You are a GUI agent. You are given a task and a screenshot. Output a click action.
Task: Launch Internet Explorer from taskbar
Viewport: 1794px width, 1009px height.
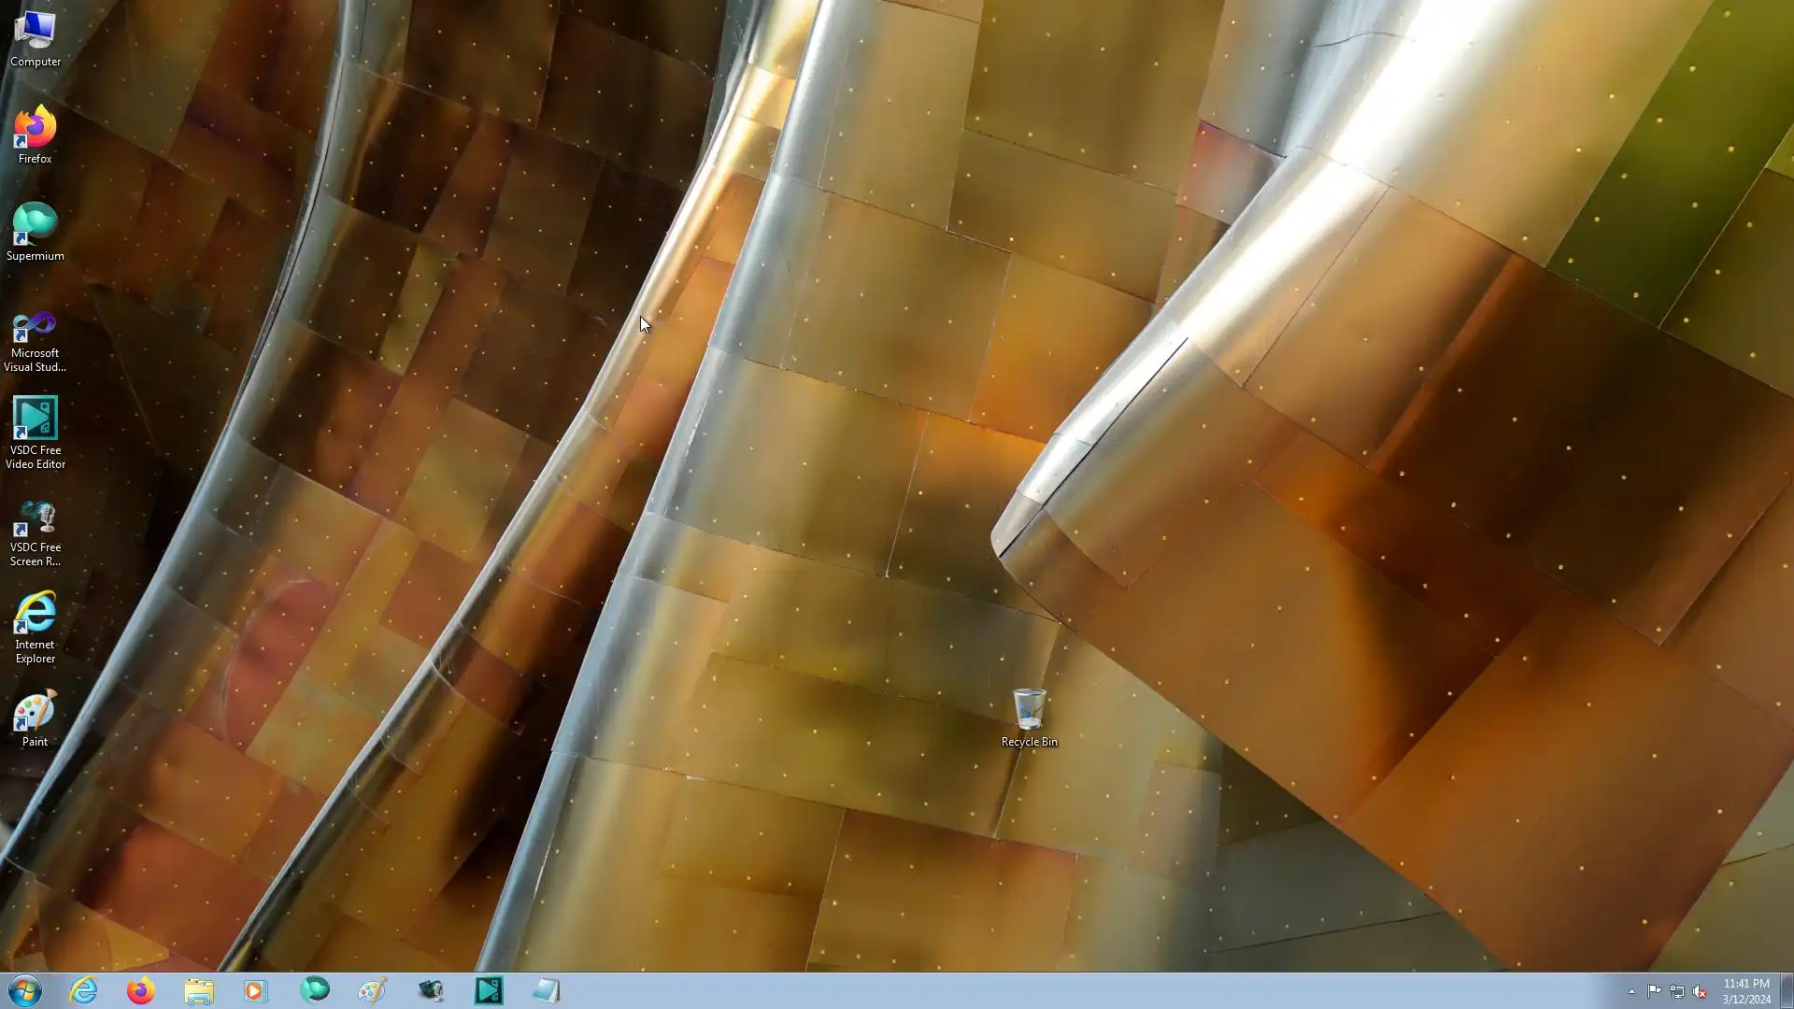pyautogui.click(x=84, y=990)
